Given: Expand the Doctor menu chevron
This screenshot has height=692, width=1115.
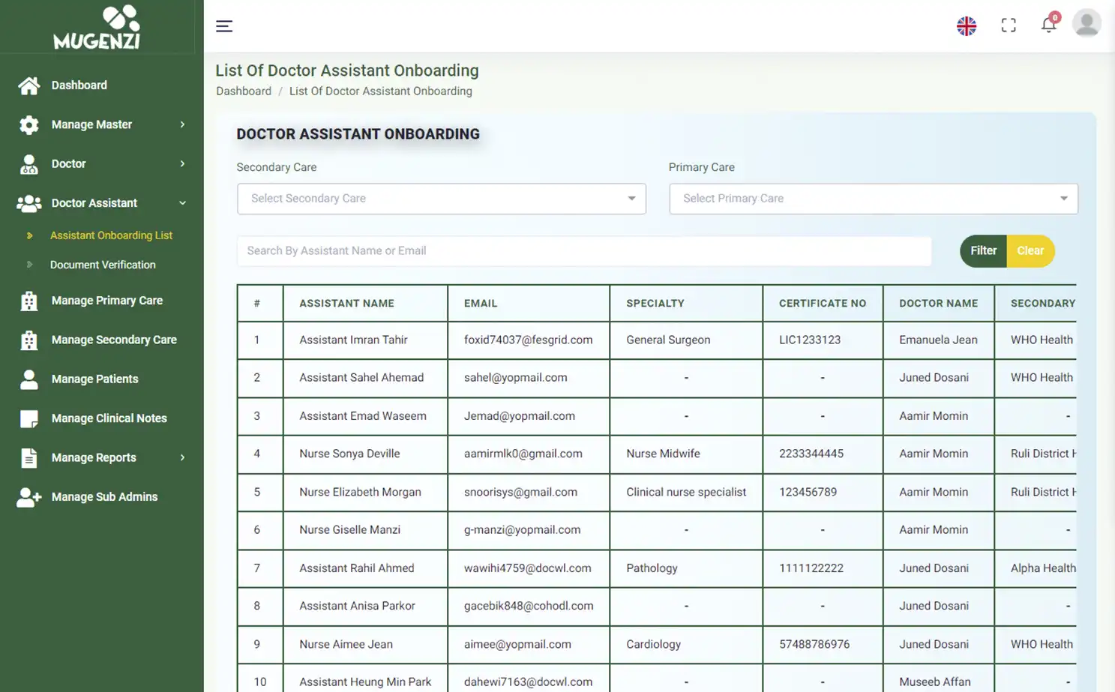Looking at the screenshot, I should [x=182, y=163].
